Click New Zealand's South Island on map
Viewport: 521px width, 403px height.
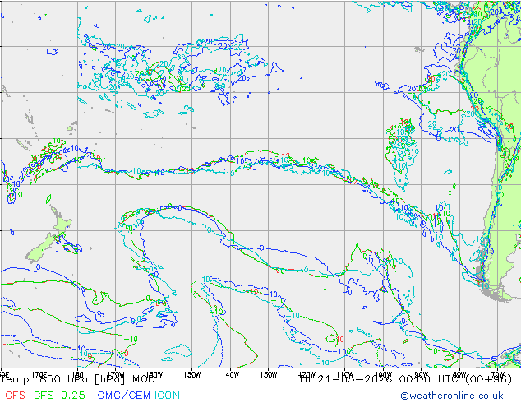coord(40,248)
